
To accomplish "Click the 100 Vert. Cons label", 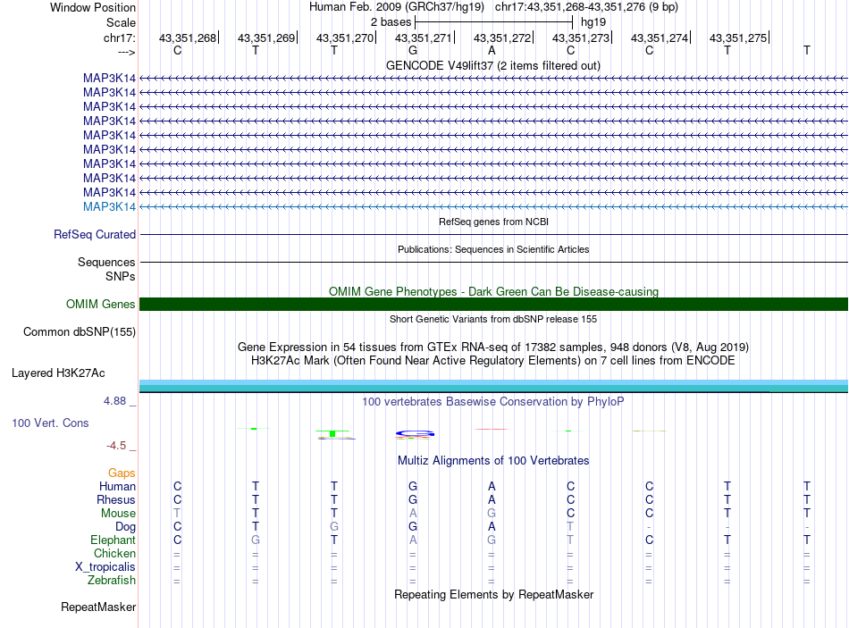I will pos(50,423).
